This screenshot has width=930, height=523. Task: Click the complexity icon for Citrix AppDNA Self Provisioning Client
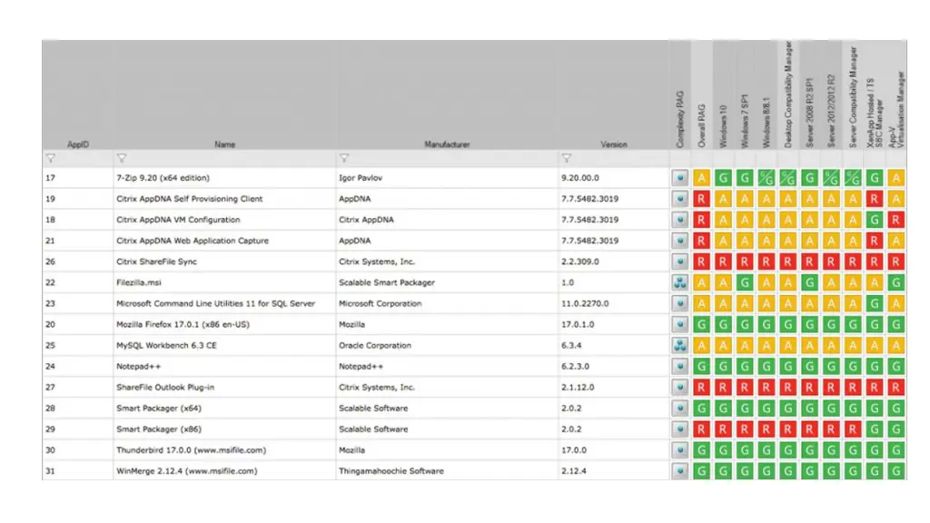[x=680, y=199]
